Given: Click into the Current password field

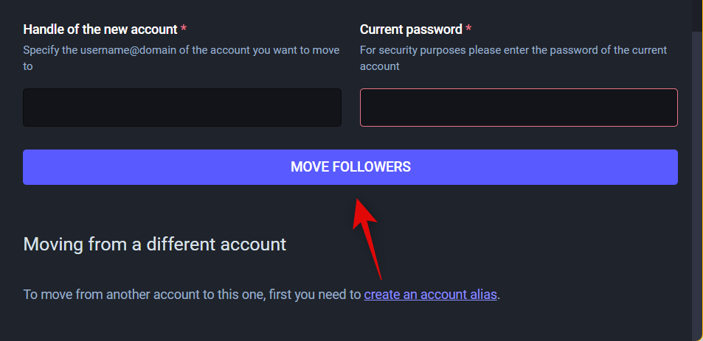Looking at the screenshot, I should click(519, 108).
